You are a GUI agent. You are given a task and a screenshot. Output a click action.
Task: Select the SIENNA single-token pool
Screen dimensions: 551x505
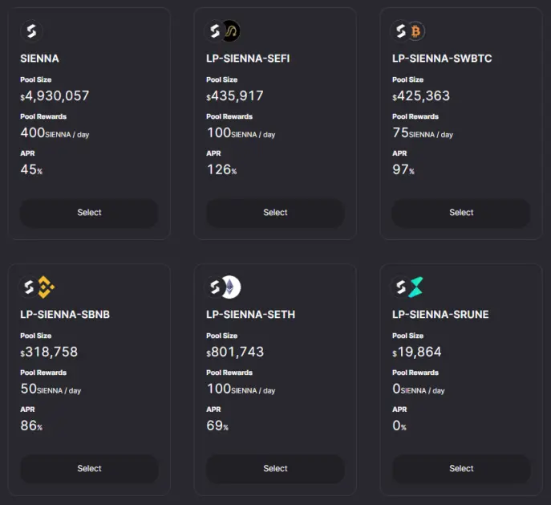[x=89, y=213]
